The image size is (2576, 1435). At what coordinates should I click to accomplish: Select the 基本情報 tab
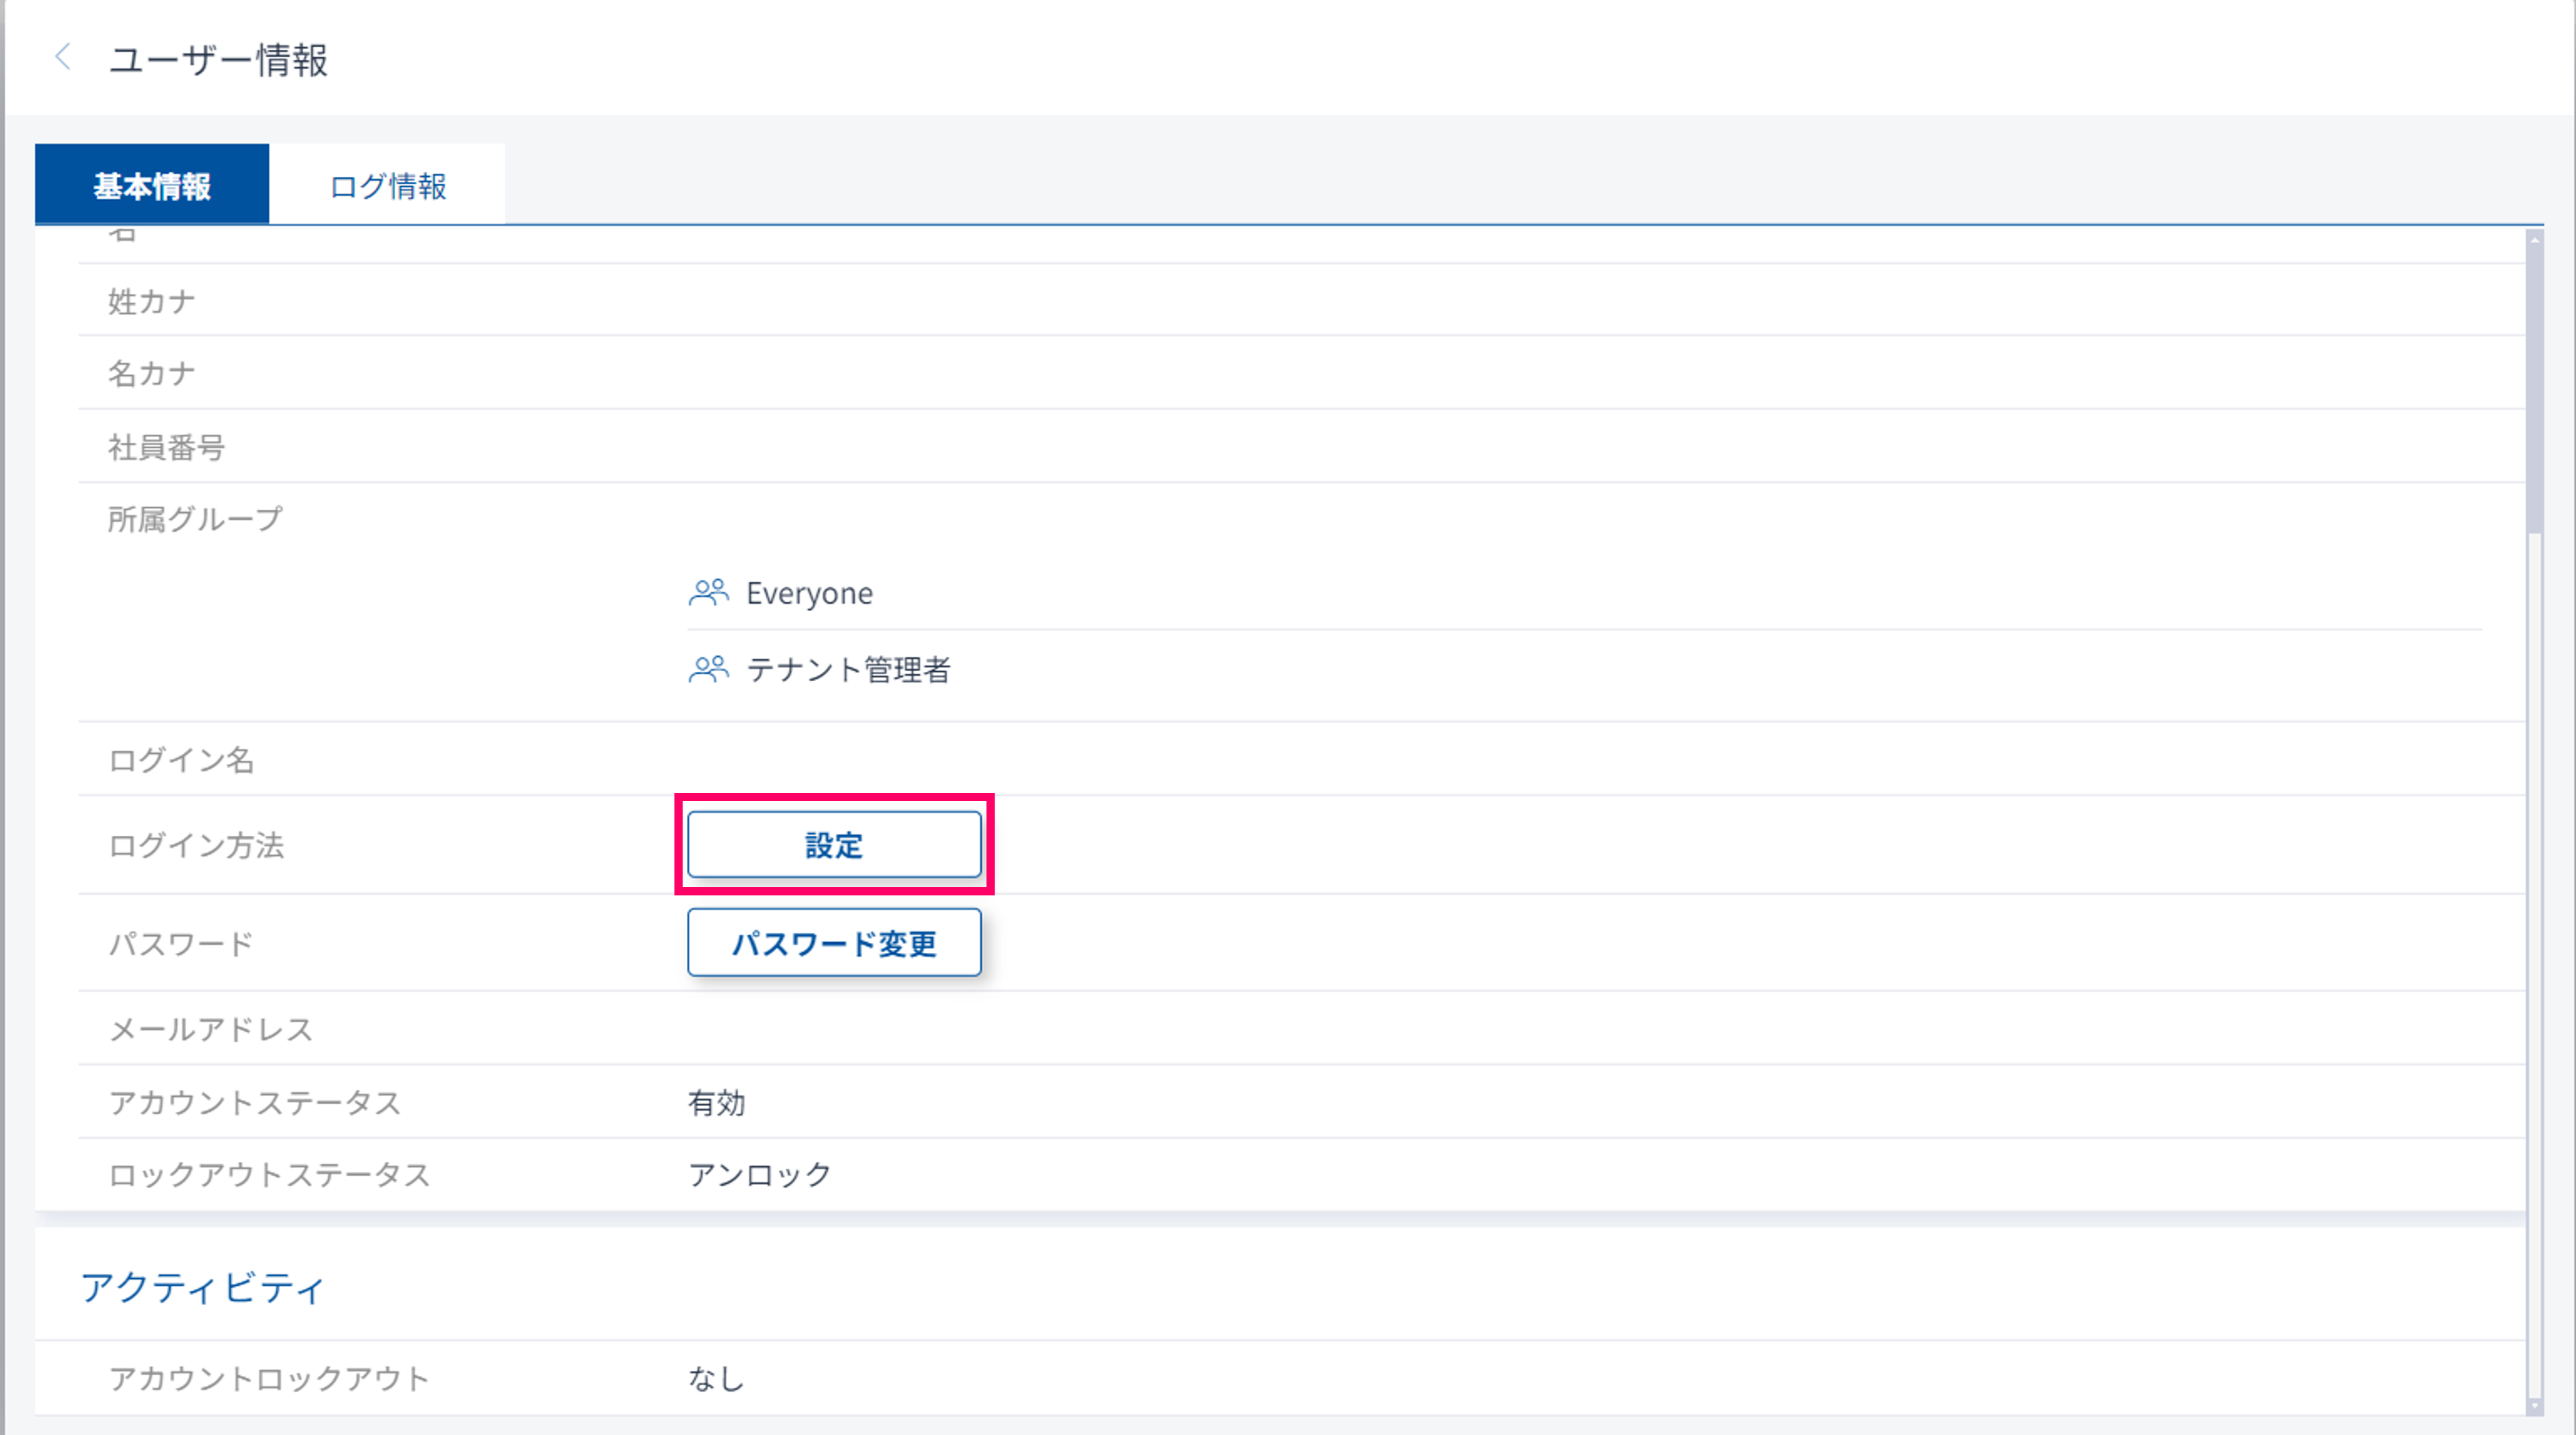pyautogui.click(x=152, y=186)
